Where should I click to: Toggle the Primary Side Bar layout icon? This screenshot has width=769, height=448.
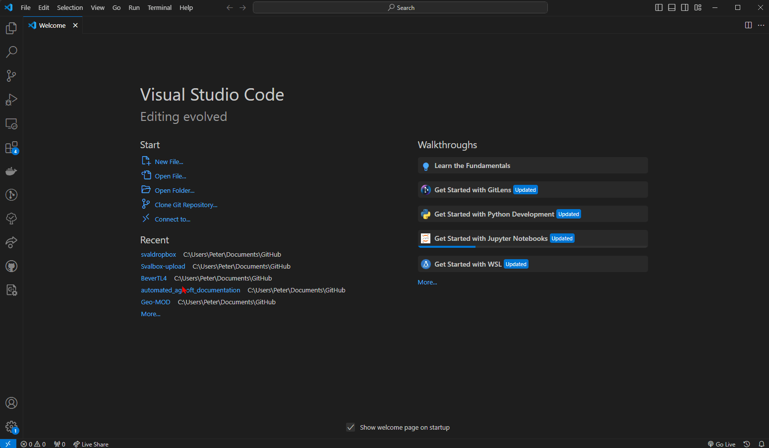click(x=659, y=7)
